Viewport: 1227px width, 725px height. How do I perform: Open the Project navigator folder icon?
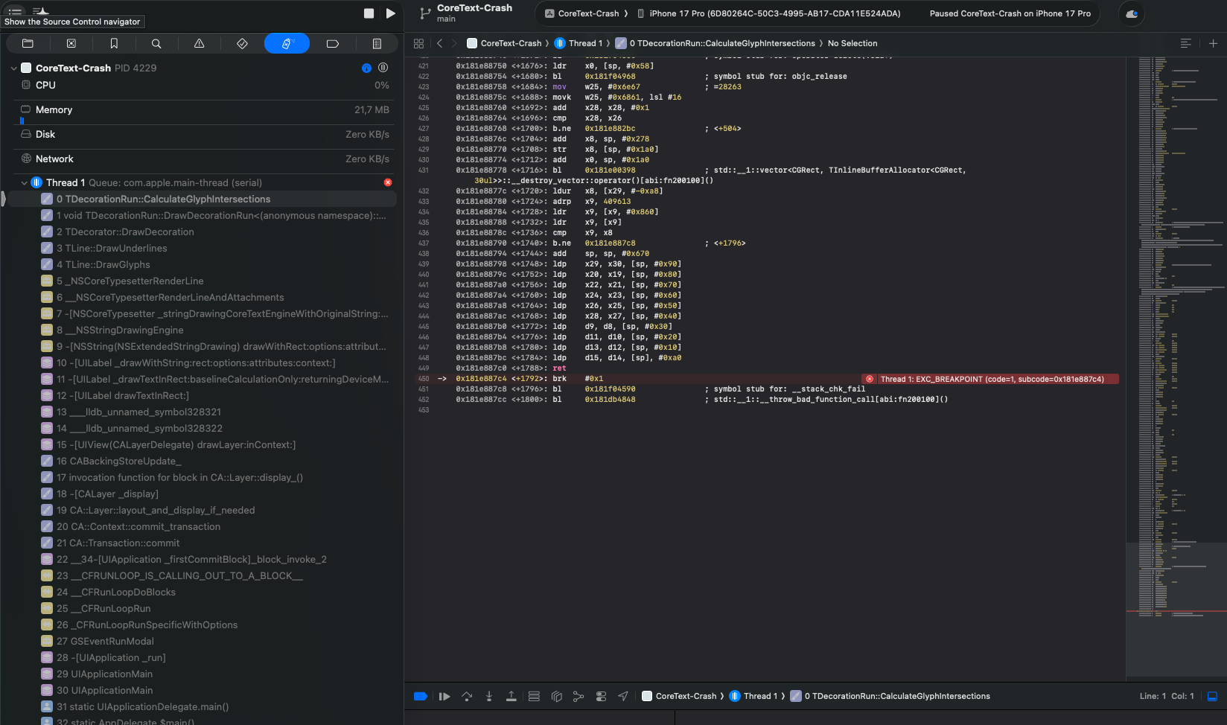[x=28, y=44]
